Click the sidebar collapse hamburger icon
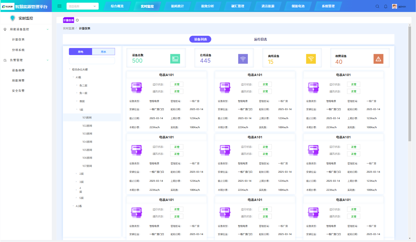Viewport: 416px width, 242px height. [x=59, y=6]
